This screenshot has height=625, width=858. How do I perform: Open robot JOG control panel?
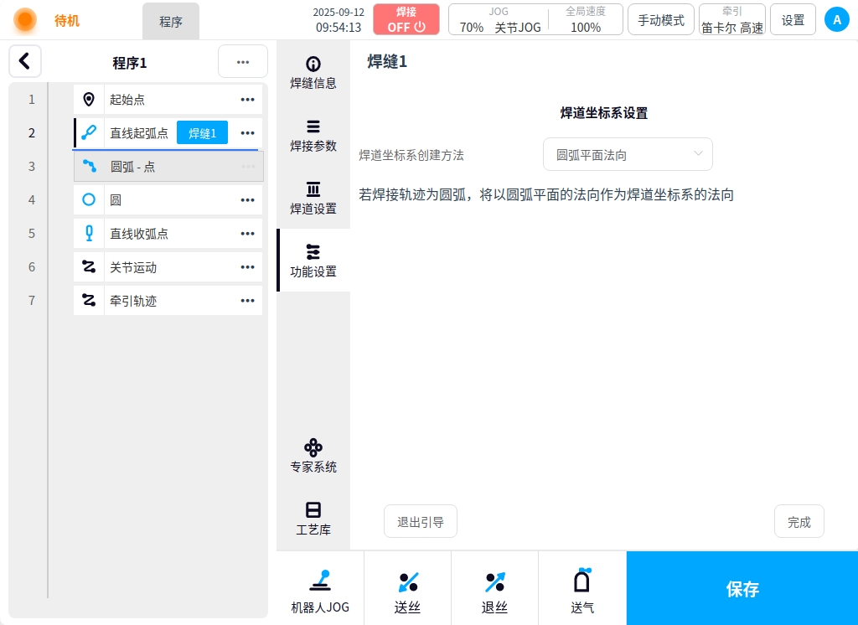tap(320, 589)
